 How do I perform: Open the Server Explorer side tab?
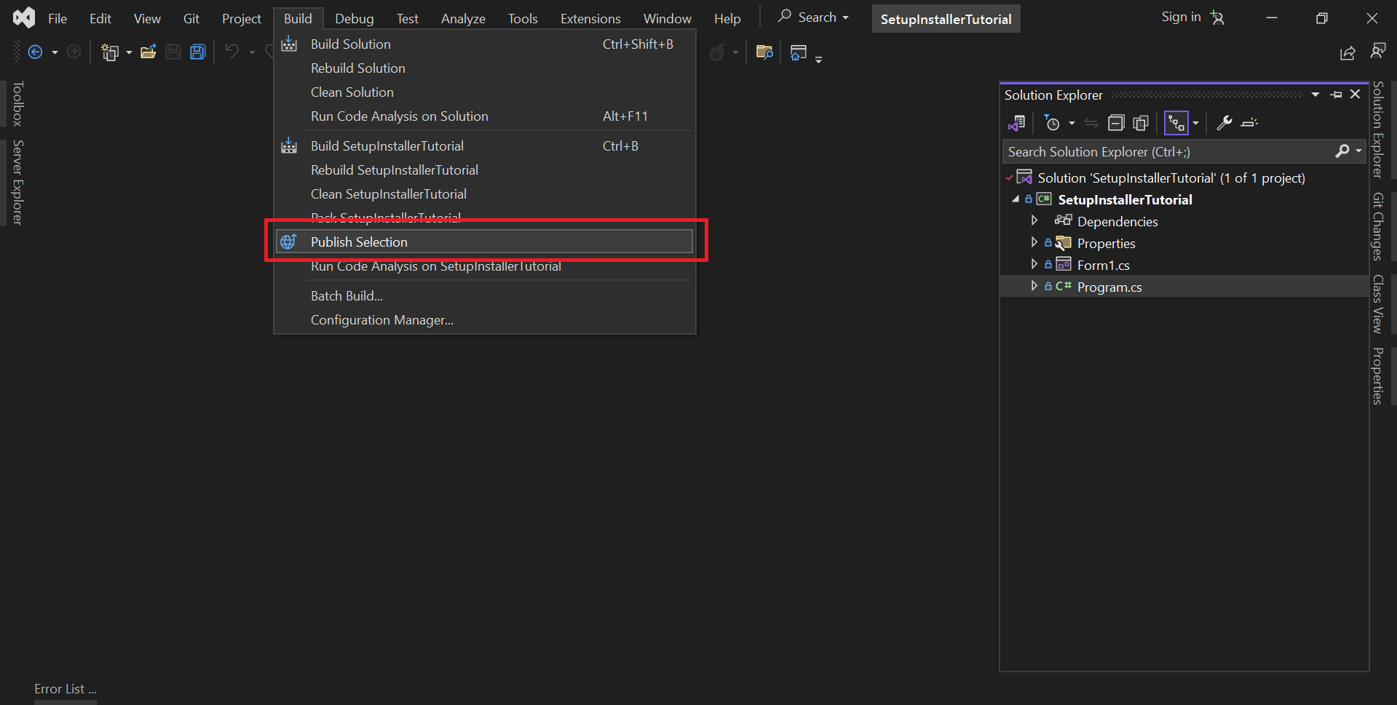(18, 182)
